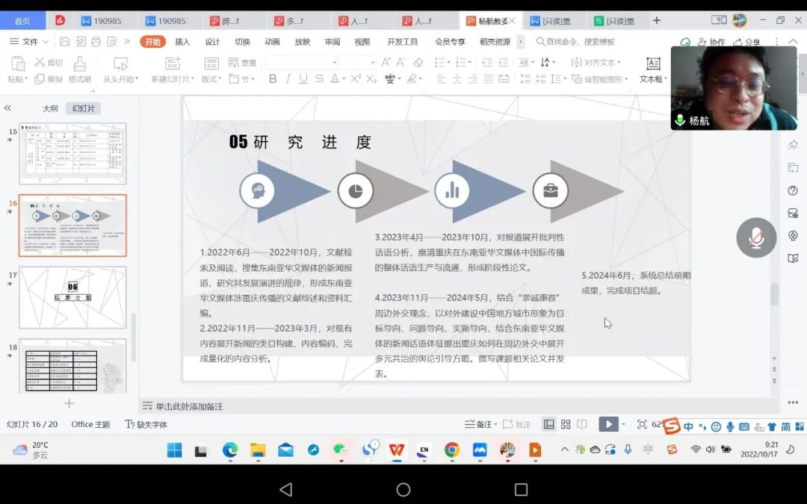Add new slide with plus below thumbnails
Image resolution: width=807 pixels, height=504 pixels.
(x=69, y=404)
